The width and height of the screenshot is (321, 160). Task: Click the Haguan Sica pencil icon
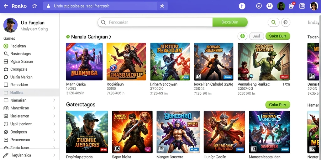(x=6, y=155)
